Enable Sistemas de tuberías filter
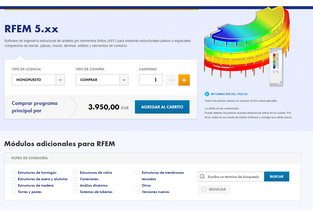Viewport: 313px width, 217px height. click(x=75, y=191)
